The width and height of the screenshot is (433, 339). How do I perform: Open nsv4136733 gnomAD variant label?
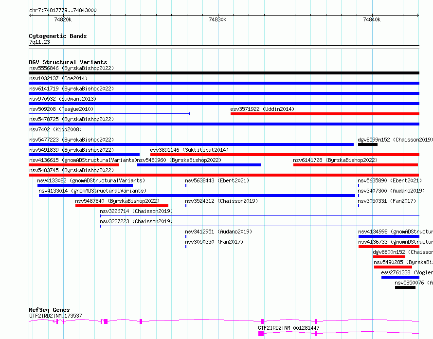[396, 242]
